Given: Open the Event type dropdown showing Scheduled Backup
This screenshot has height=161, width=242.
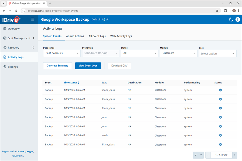Looking at the screenshot, I should [x=101, y=53].
